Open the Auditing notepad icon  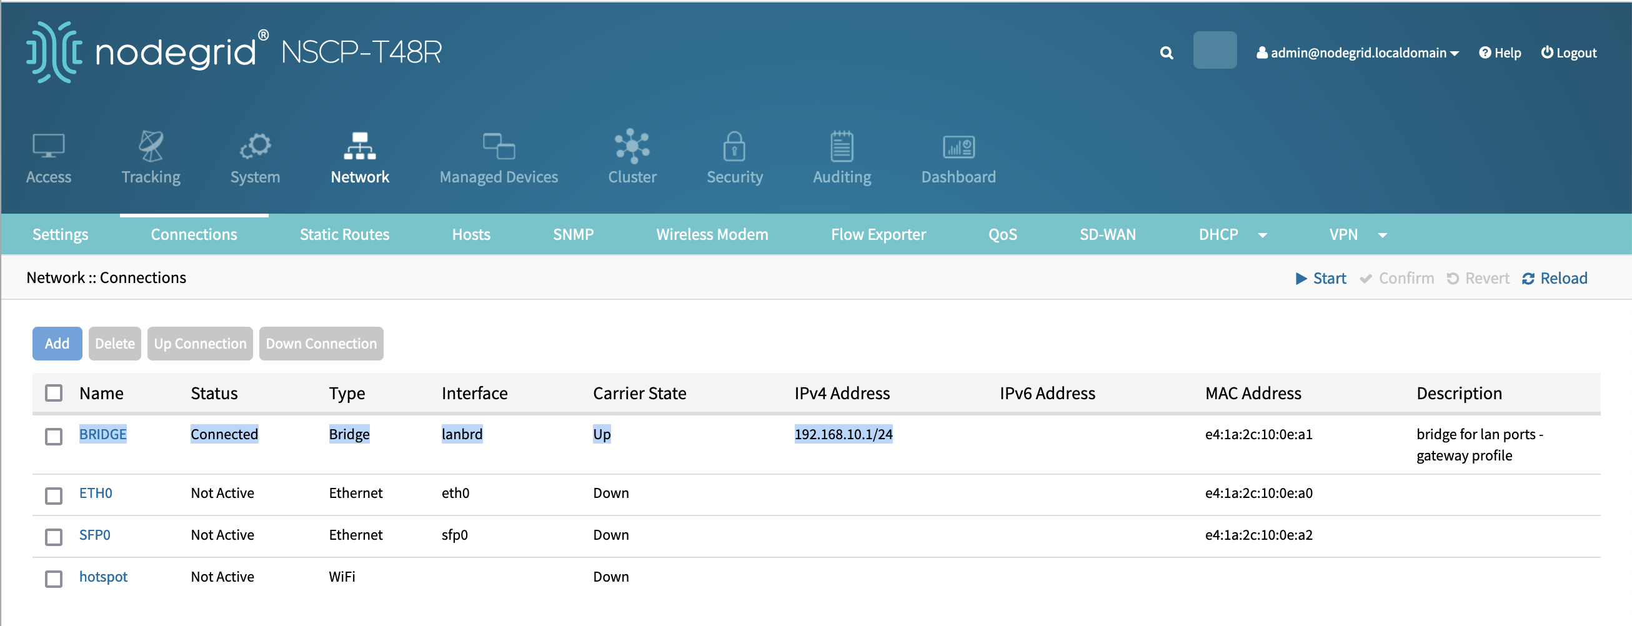tap(842, 146)
